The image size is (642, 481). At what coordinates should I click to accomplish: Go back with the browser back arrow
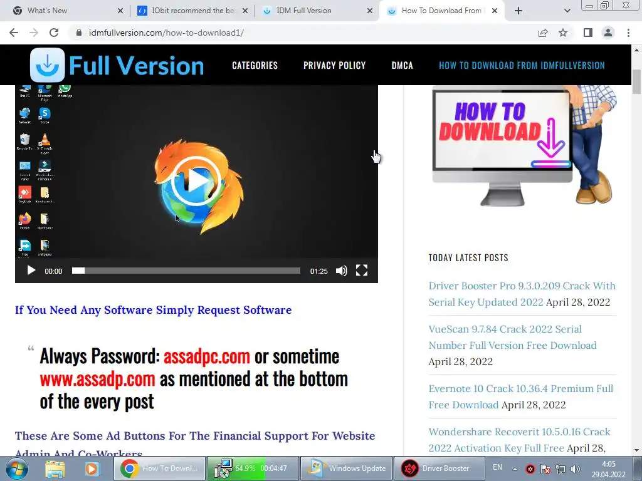tap(14, 33)
